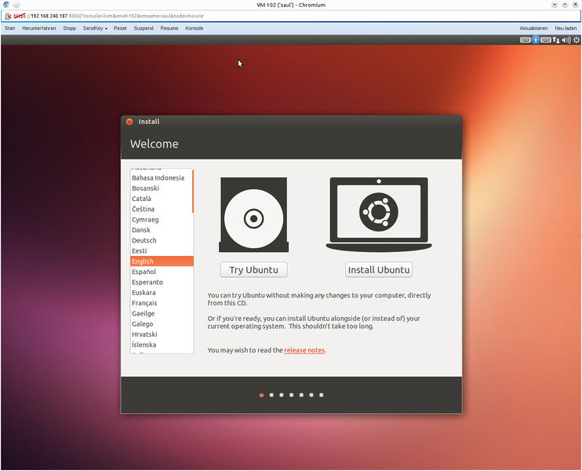Open the release notes link
Viewport: 582px width, 471px height.
point(304,350)
